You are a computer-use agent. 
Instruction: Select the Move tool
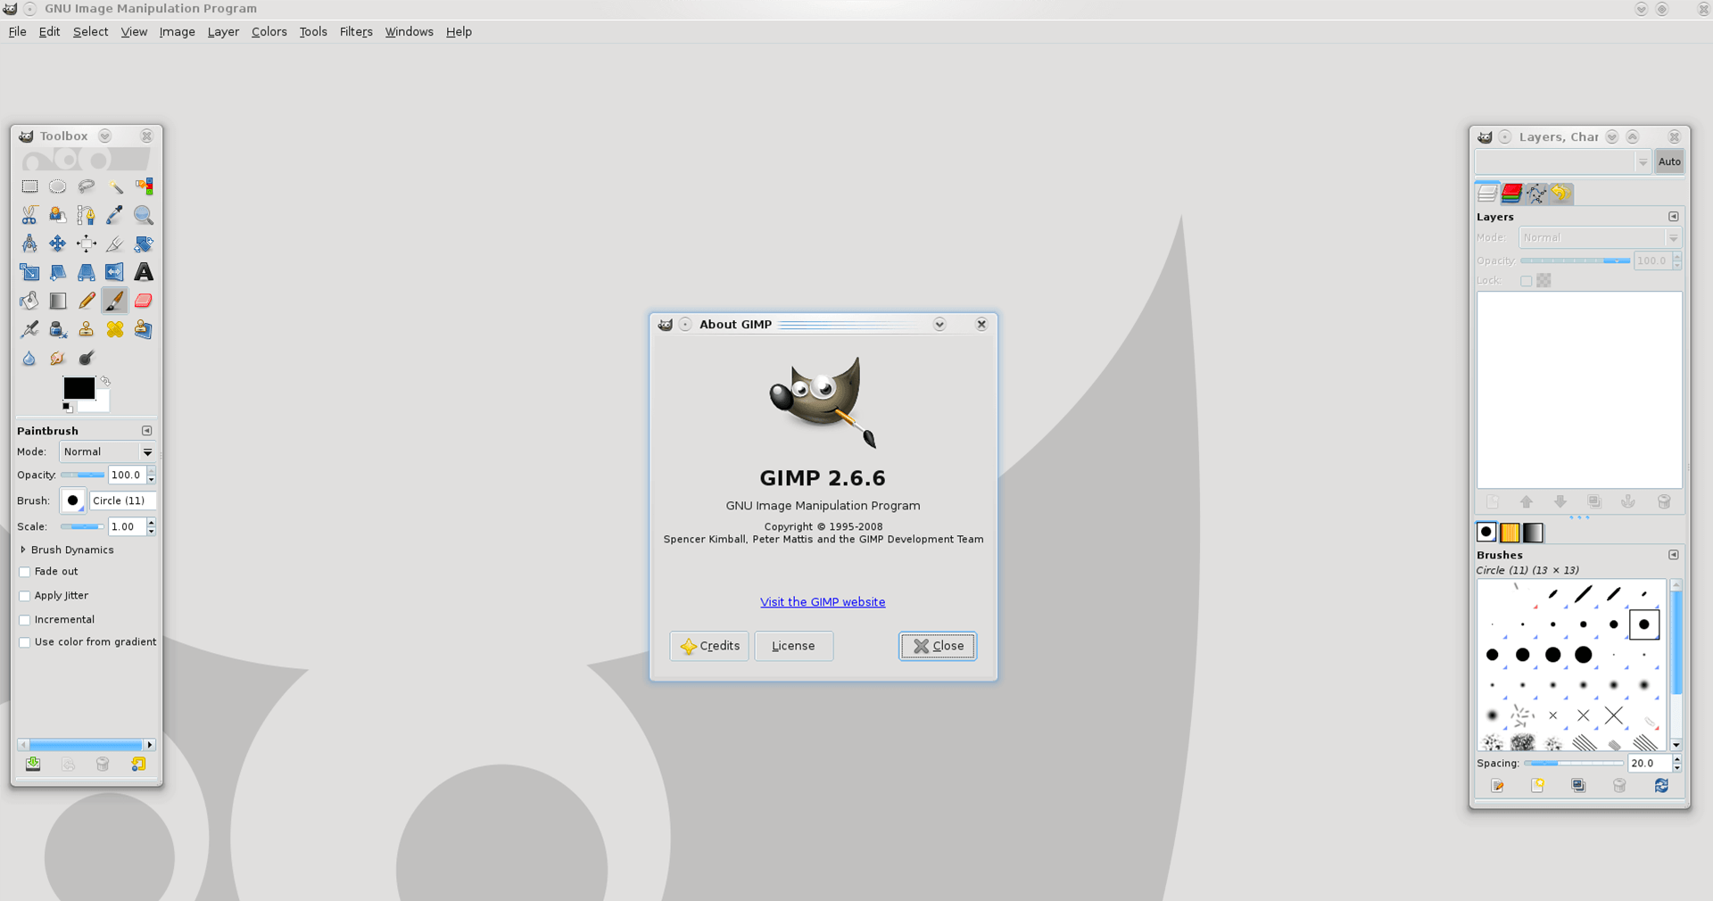[x=58, y=244]
